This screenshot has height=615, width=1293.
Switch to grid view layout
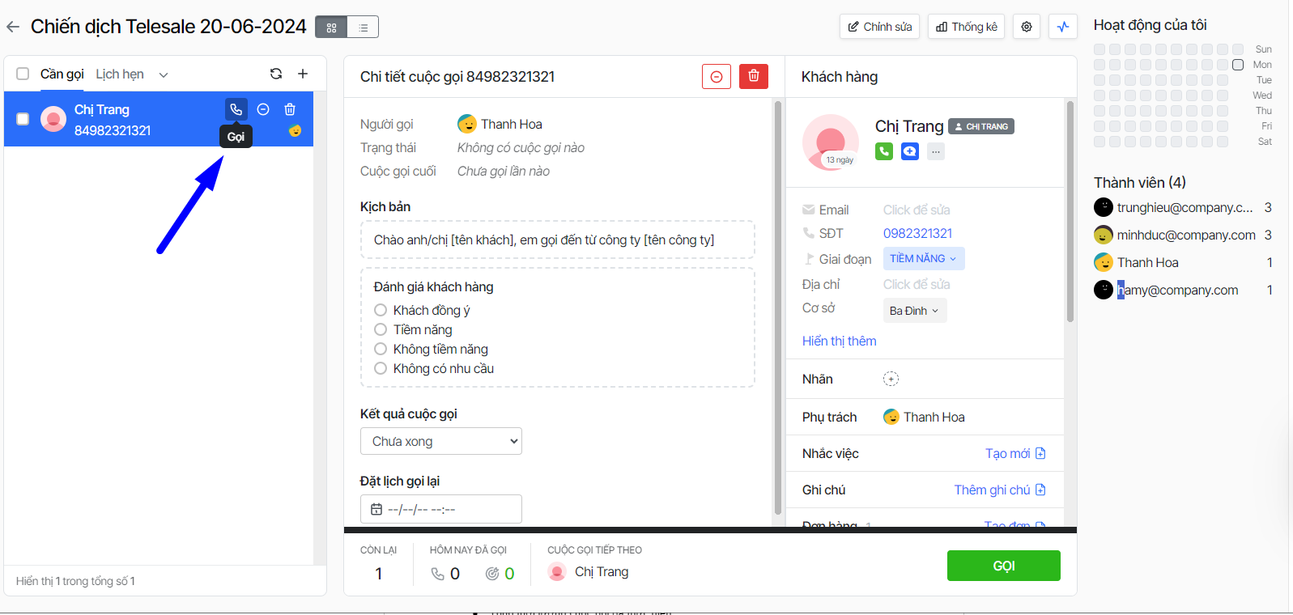(331, 28)
